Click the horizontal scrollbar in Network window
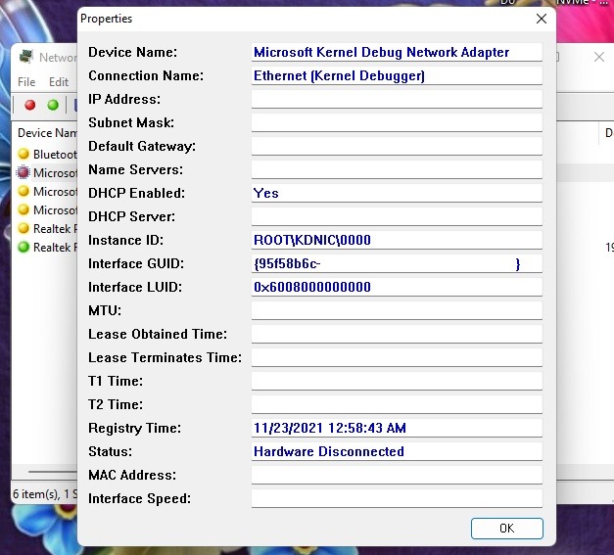This screenshot has height=555, width=614. point(53,472)
